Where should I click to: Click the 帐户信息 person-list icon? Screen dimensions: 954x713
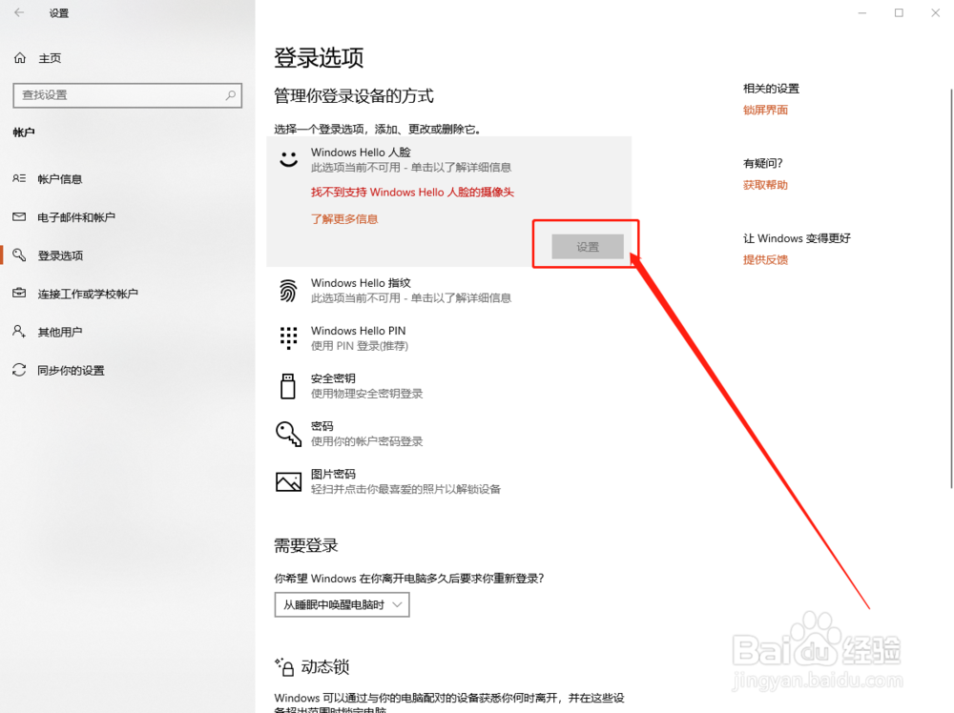tap(19, 178)
